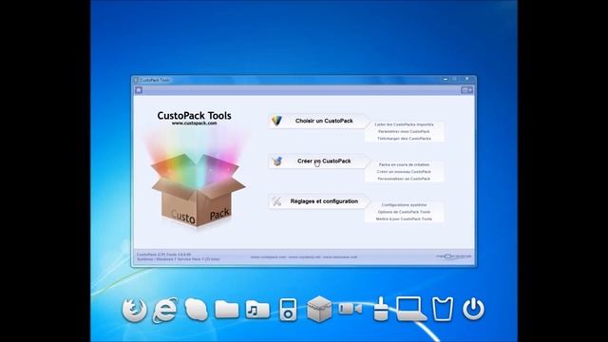Open first sub-link under Créer un CustoPack
Image resolution: width=608 pixels, height=342 pixels.
point(404,164)
